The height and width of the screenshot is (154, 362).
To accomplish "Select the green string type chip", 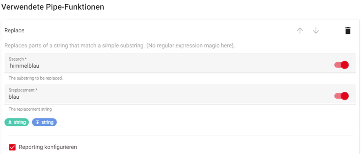I will [17, 122].
